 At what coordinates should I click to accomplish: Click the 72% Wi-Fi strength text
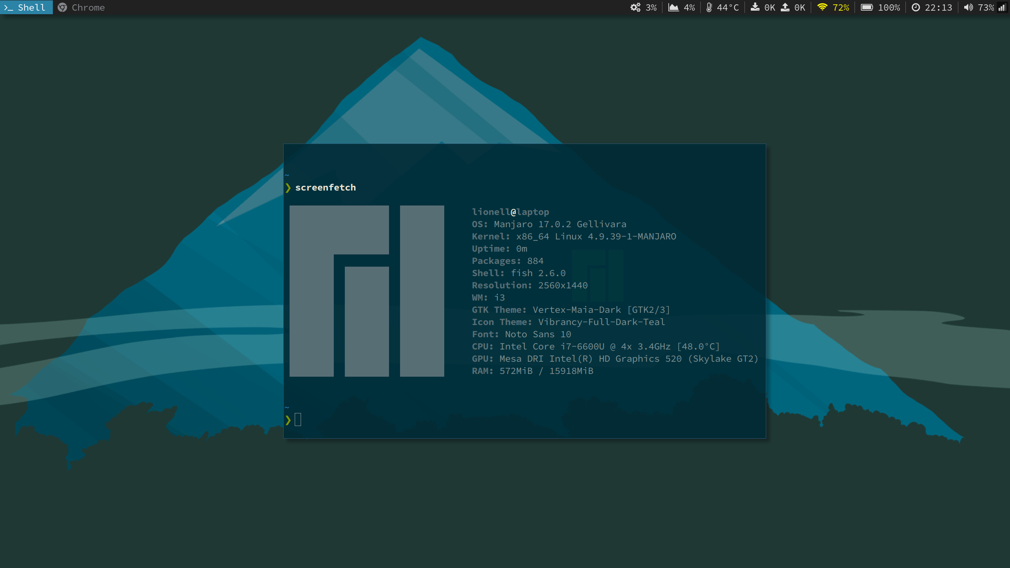(x=841, y=7)
